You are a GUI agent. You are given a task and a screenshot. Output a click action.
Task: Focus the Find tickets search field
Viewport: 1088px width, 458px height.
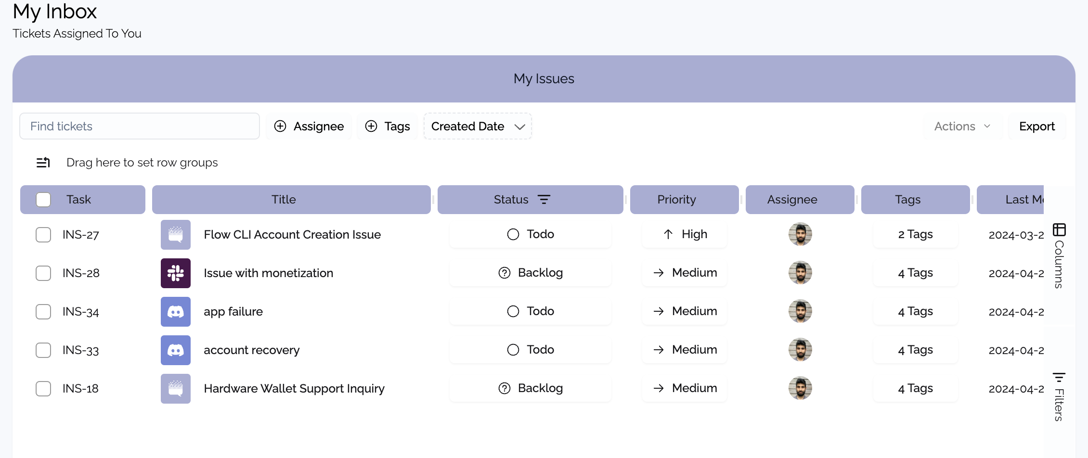pos(140,126)
